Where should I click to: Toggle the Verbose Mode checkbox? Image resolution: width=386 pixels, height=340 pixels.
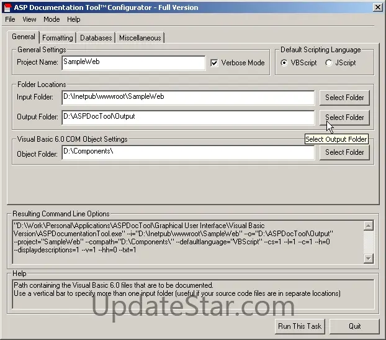214,63
